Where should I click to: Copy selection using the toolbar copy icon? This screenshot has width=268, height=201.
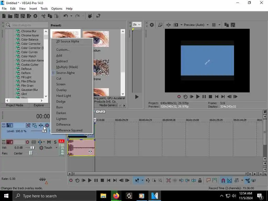pos(50,16)
